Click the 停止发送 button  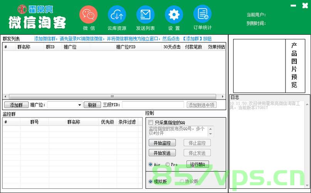coord(197,153)
